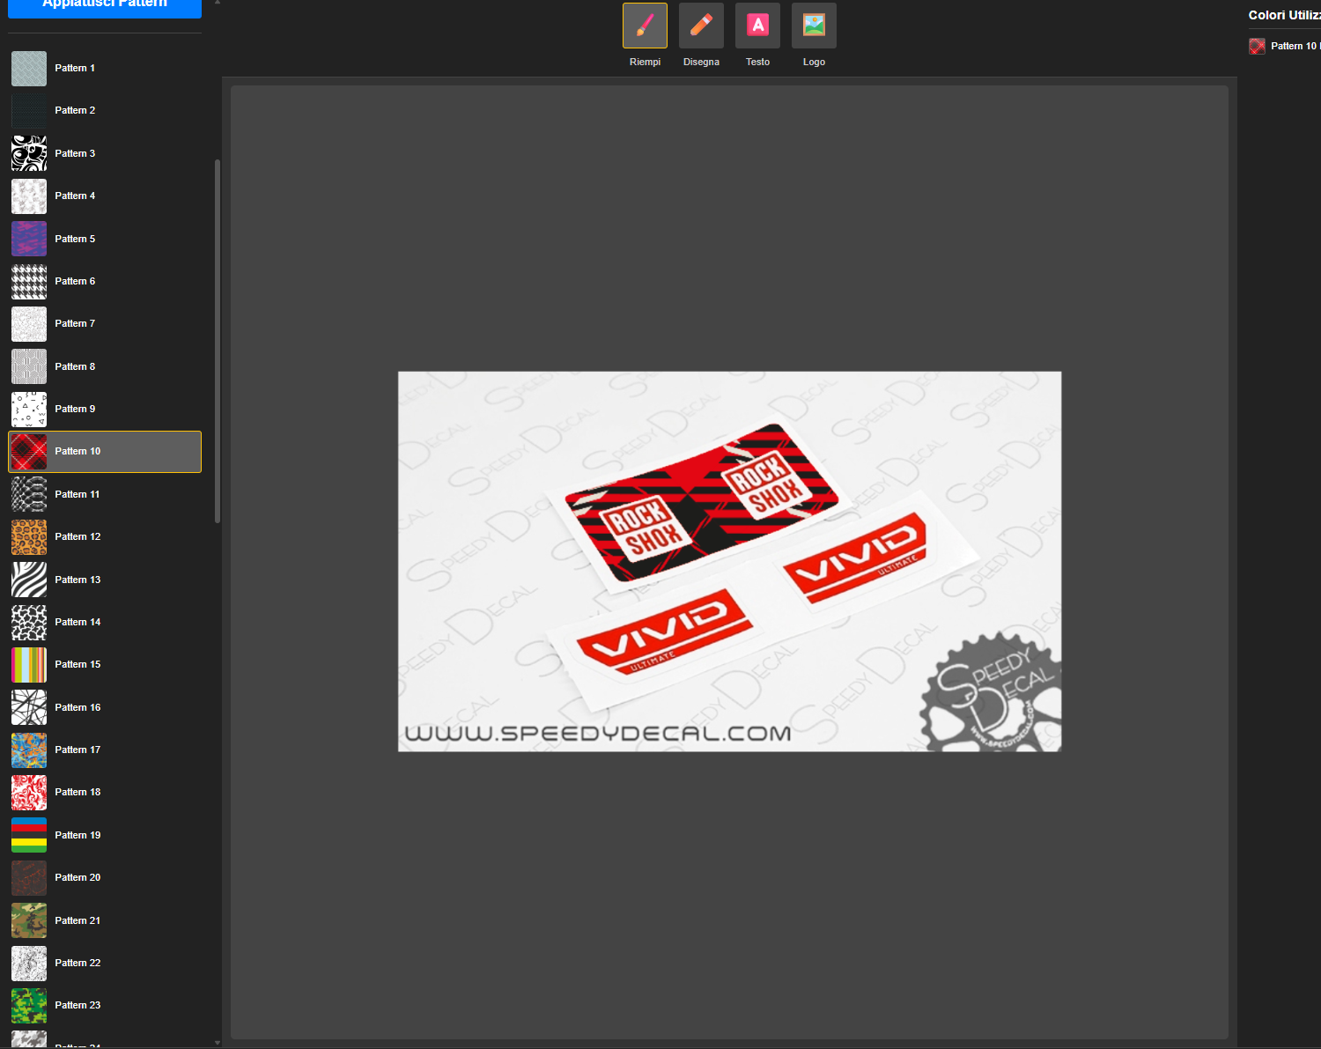Select Pattern 17 thumbnail

[x=29, y=750]
